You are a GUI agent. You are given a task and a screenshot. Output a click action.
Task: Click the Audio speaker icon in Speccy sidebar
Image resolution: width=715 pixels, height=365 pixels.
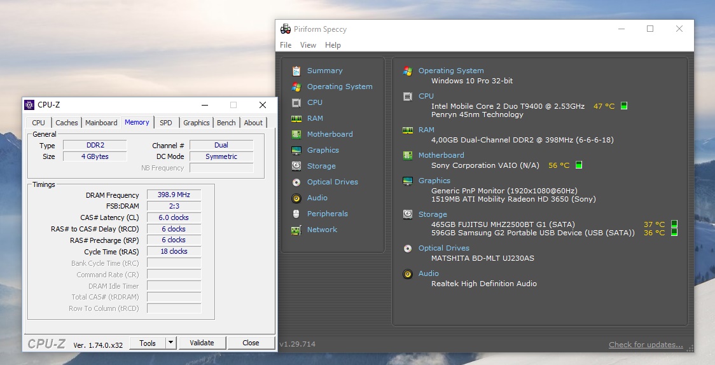[296, 198]
